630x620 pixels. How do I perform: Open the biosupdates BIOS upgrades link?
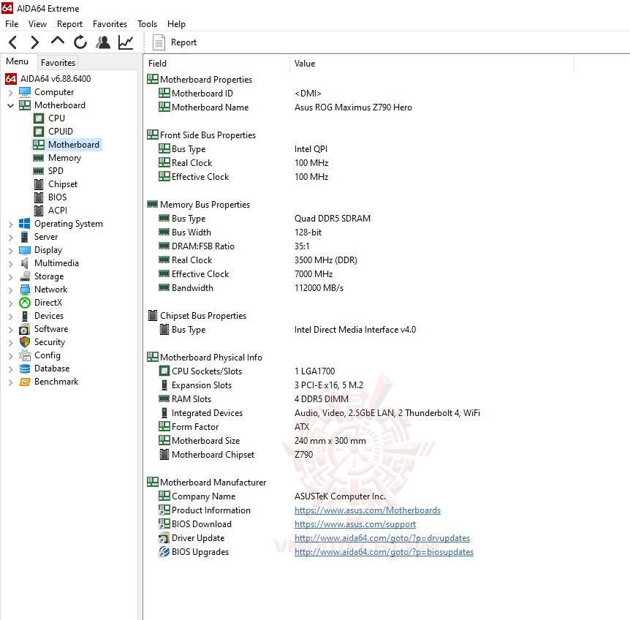(384, 552)
